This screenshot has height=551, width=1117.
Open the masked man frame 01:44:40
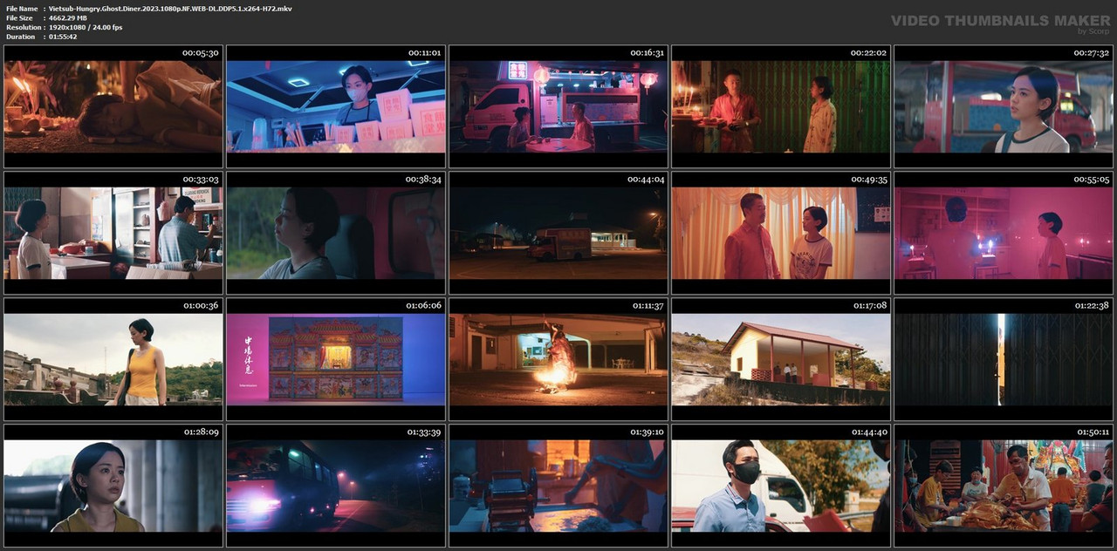781,486
